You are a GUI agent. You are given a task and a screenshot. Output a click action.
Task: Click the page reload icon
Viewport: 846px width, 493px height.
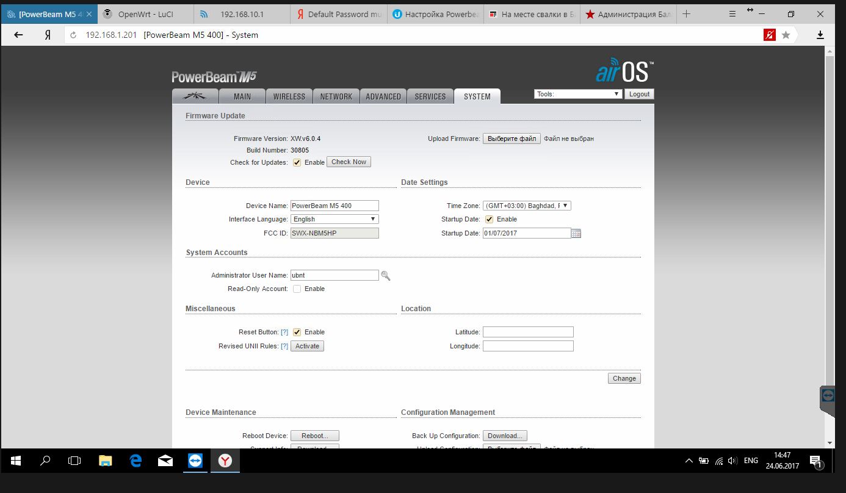[74, 35]
